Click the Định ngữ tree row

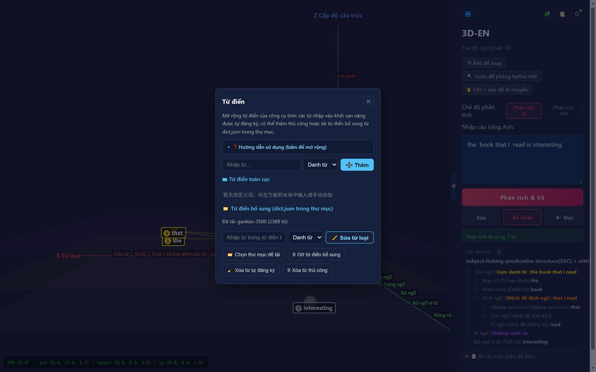coord(529,298)
